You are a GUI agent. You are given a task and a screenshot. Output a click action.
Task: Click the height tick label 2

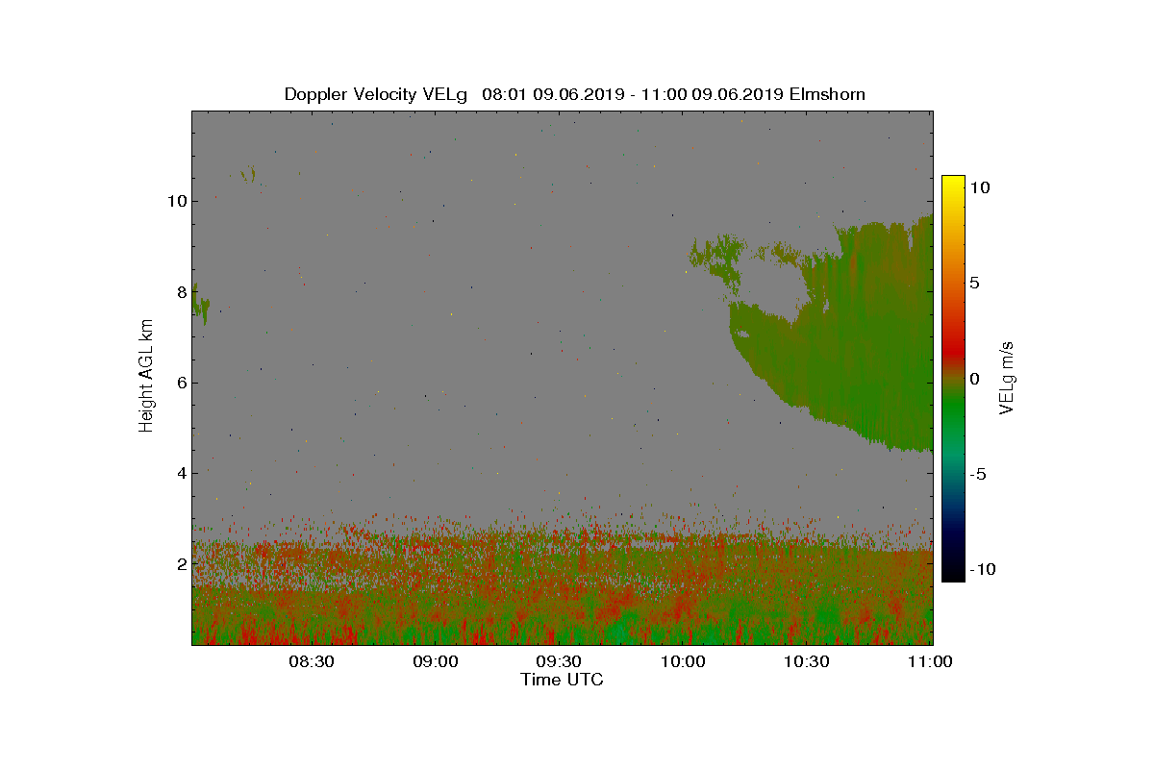[181, 563]
